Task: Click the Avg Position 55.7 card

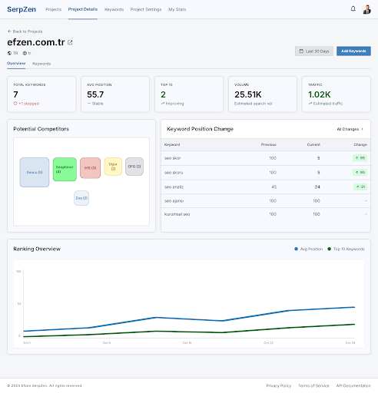Action: click(x=115, y=94)
